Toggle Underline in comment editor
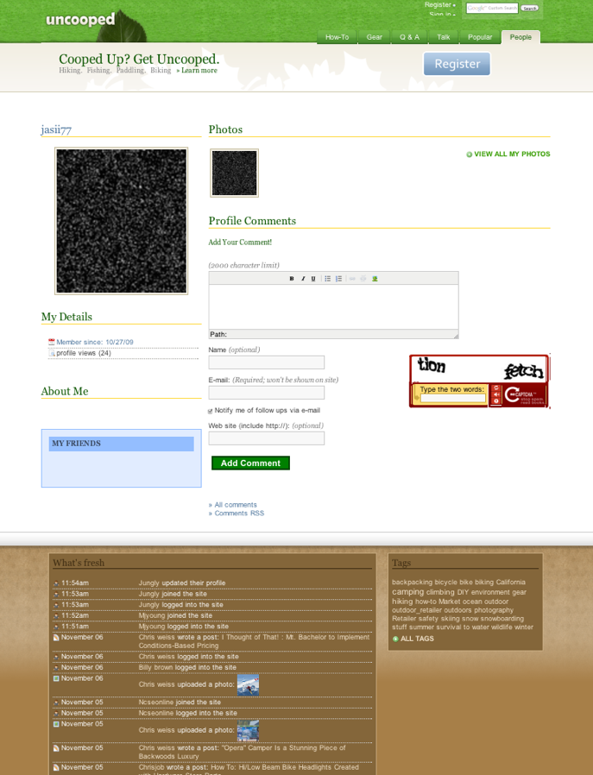593x775 pixels. (313, 279)
